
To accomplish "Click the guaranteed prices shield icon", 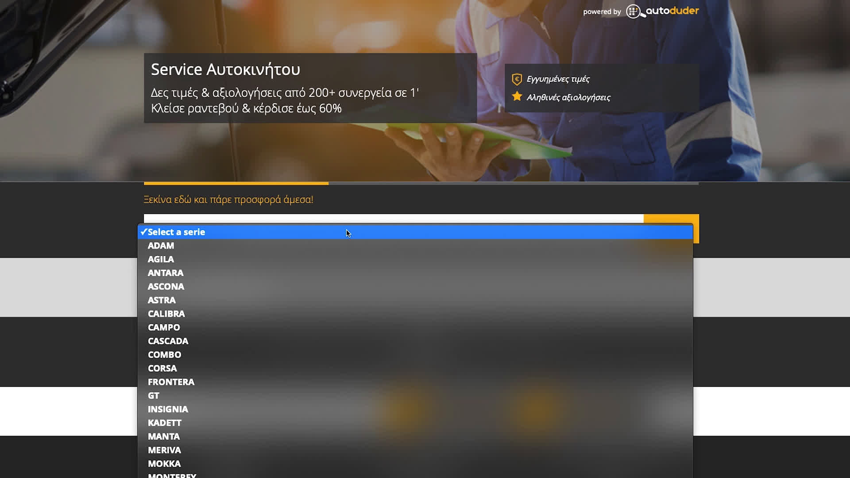I will 517,79.
